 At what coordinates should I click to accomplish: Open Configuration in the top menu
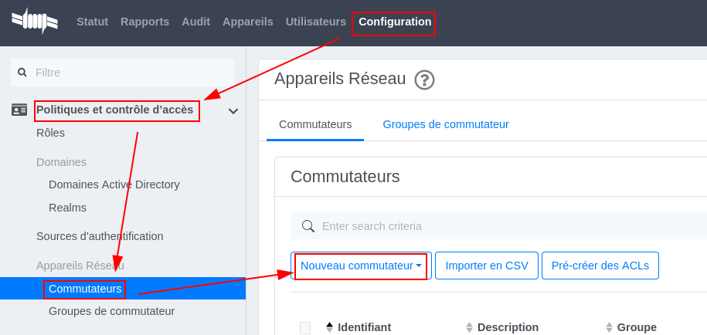pyautogui.click(x=395, y=22)
